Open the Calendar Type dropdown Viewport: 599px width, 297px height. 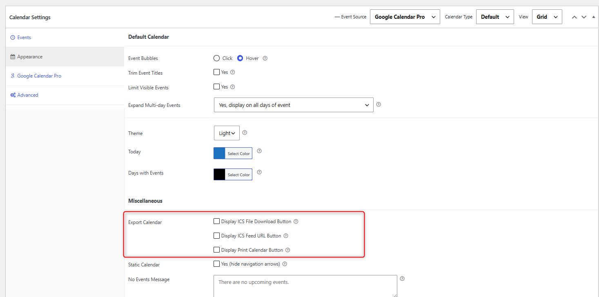point(495,17)
